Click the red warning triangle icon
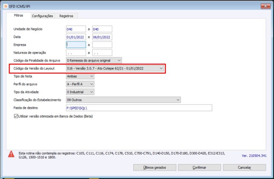The height and width of the screenshot is (179, 274). tap(11, 154)
